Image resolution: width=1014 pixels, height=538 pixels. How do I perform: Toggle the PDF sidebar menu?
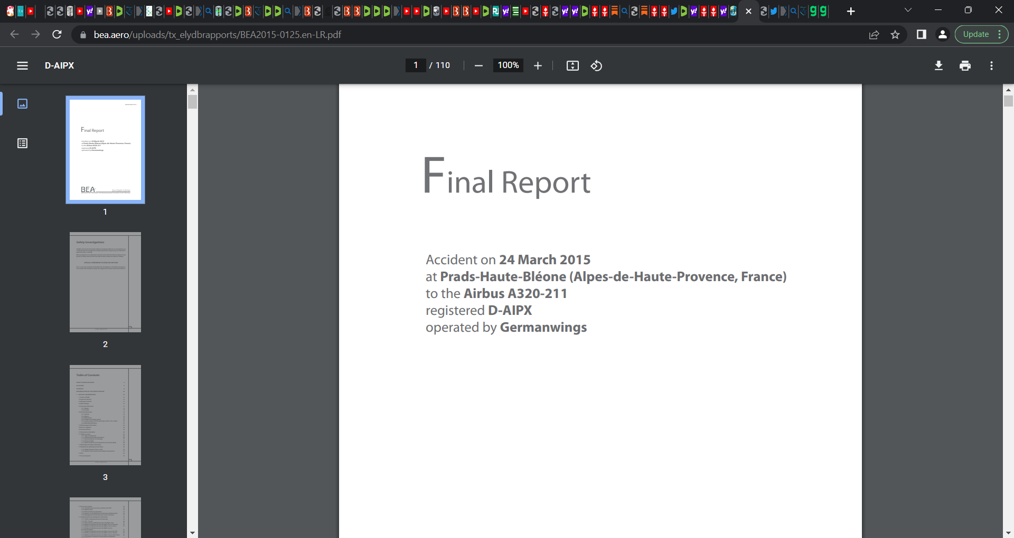(x=22, y=65)
